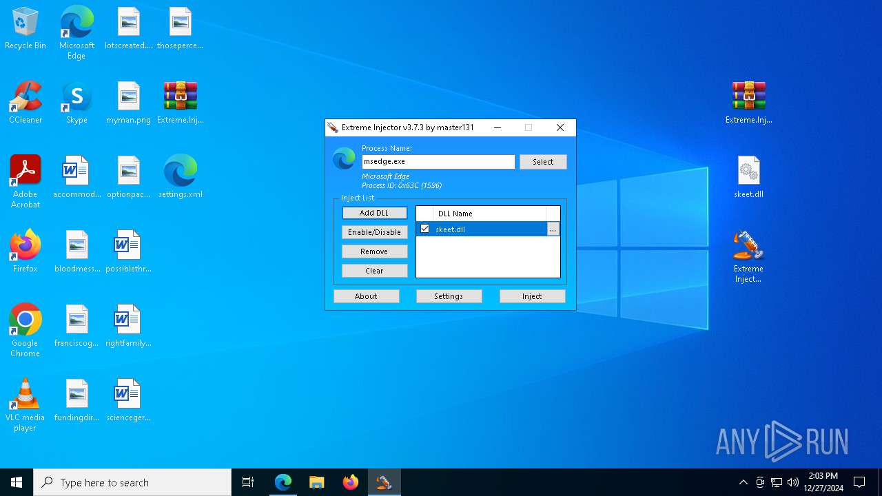Select the myman.png file icon
Image resolution: width=882 pixels, height=496 pixels.
click(128, 103)
